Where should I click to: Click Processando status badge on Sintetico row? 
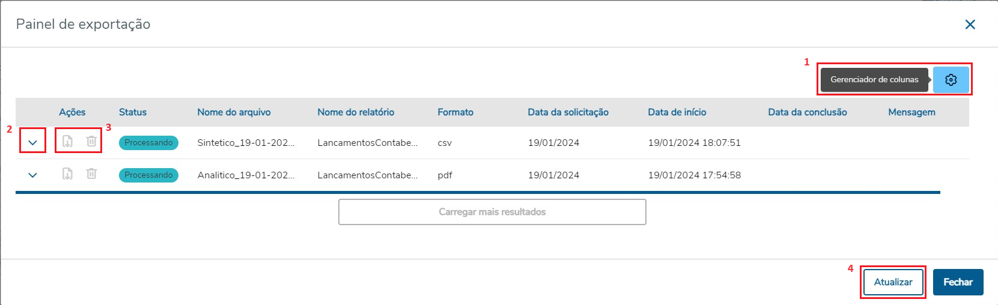[148, 143]
